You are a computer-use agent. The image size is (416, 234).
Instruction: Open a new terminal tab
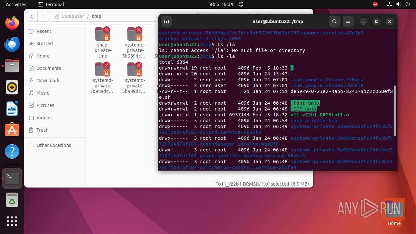pos(166,22)
